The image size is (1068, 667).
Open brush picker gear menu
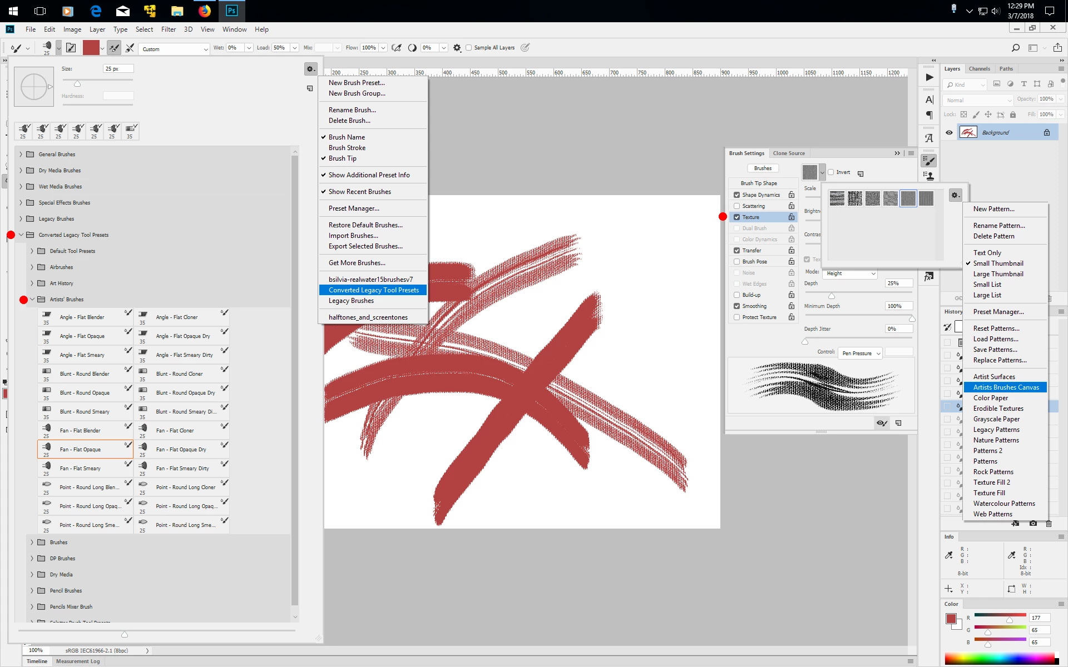pyautogui.click(x=310, y=69)
